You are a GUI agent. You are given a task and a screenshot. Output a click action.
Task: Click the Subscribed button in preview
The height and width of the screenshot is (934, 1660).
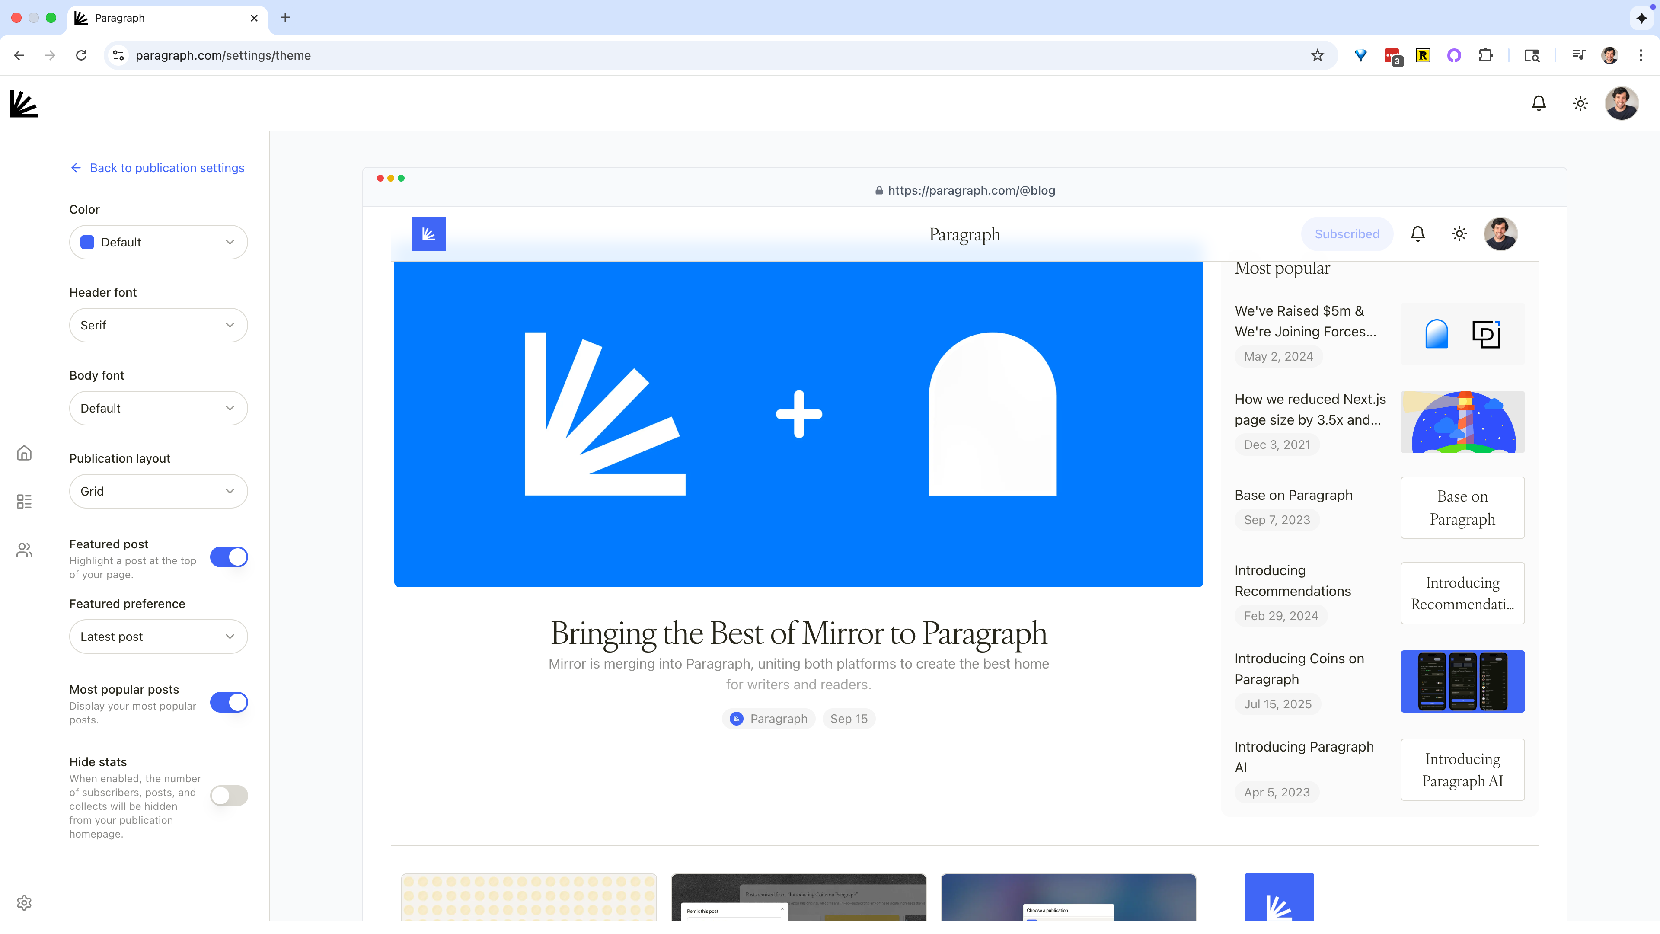[1347, 234]
